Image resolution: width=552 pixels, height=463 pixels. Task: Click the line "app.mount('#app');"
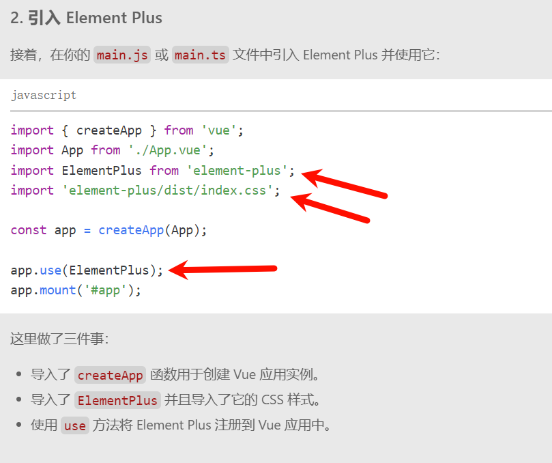pyautogui.click(x=76, y=290)
